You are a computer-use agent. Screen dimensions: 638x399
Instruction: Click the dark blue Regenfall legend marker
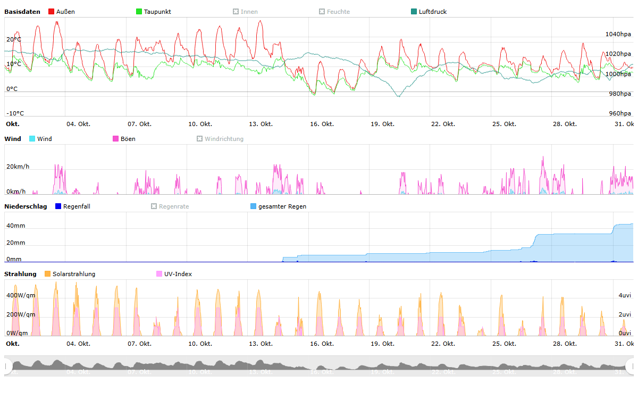58,206
